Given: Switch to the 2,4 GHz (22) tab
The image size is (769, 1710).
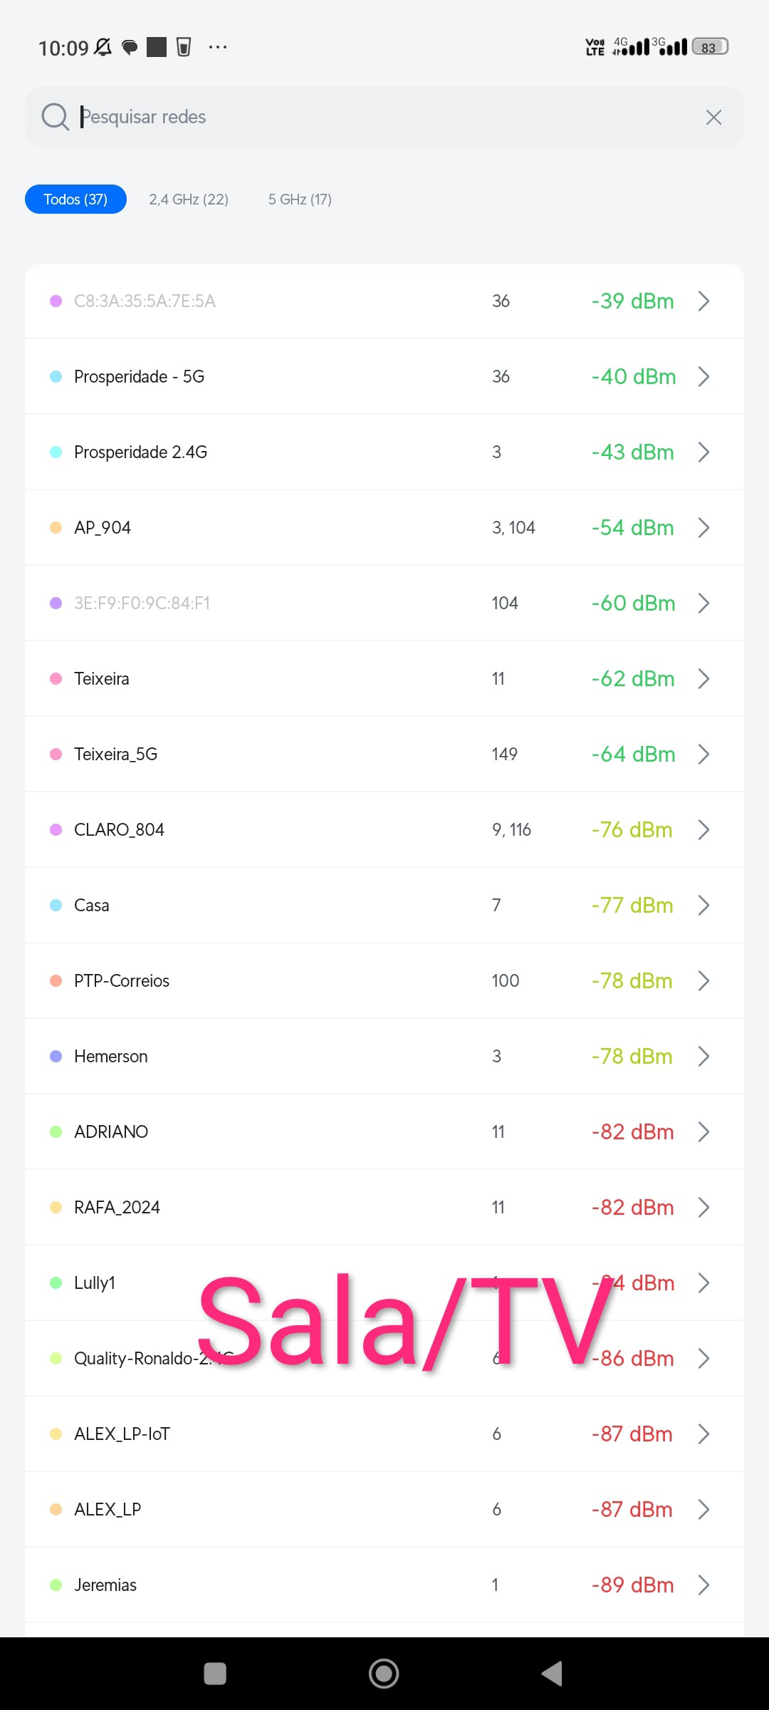Looking at the screenshot, I should [x=189, y=199].
